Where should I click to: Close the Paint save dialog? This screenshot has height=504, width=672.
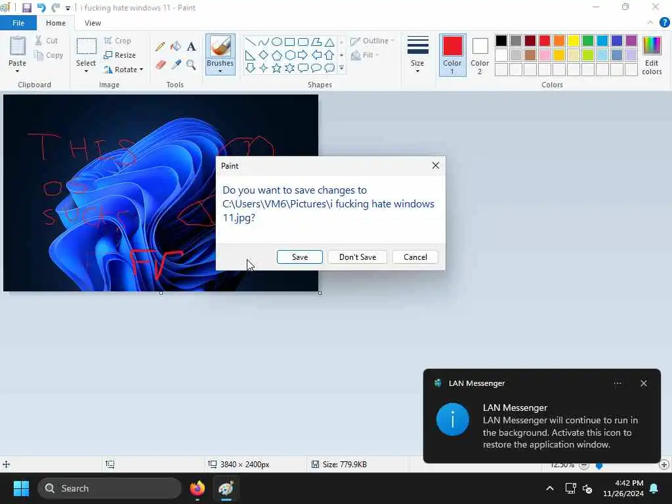(x=436, y=165)
